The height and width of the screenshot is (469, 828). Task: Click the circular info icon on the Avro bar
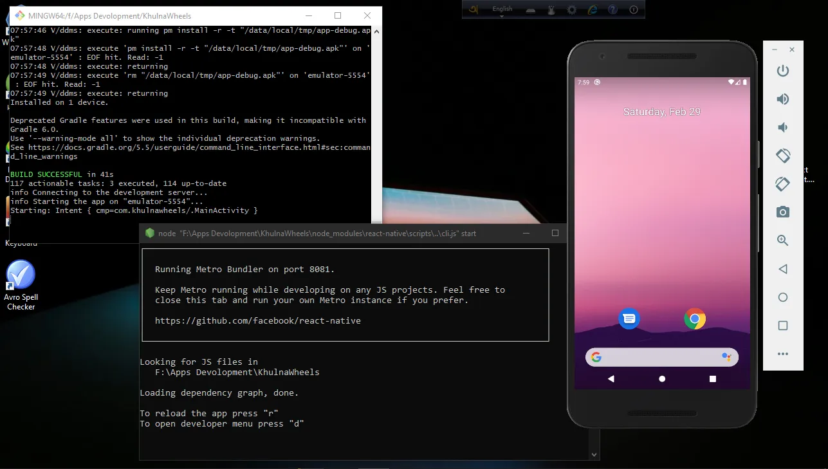tap(634, 10)
